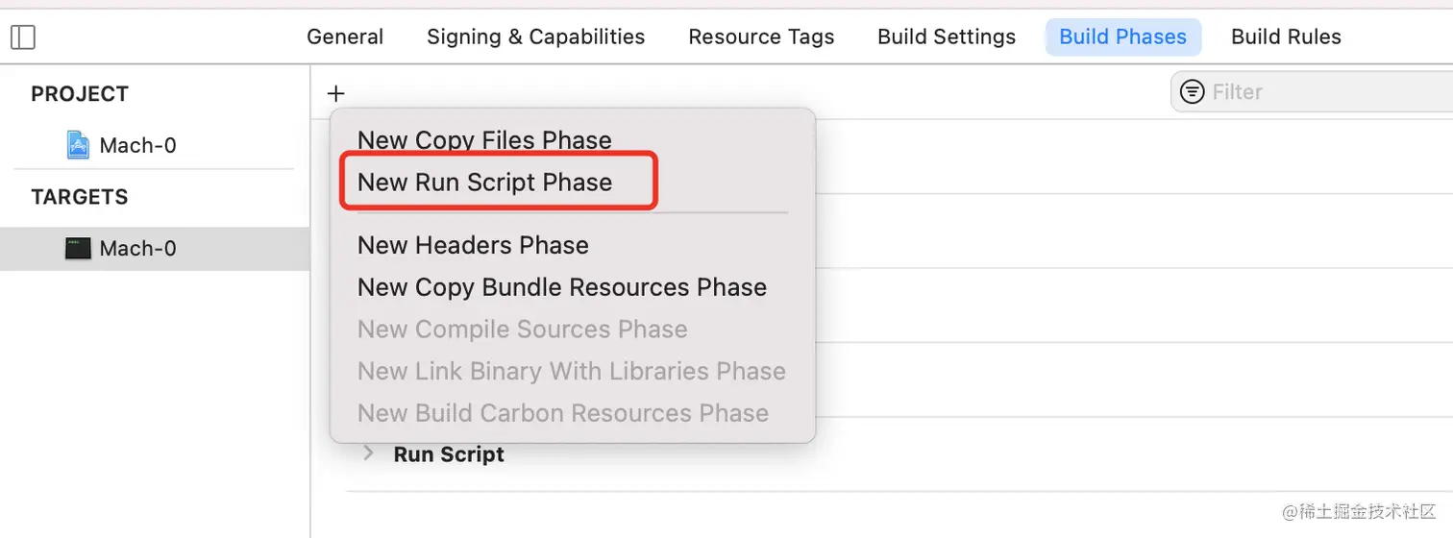
Task: Choose New Copy Files Phase
Action: click(x=484, y=140)
